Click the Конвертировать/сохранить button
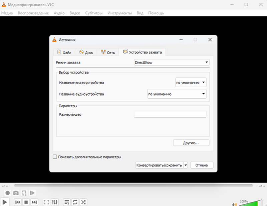 point(160,165)
